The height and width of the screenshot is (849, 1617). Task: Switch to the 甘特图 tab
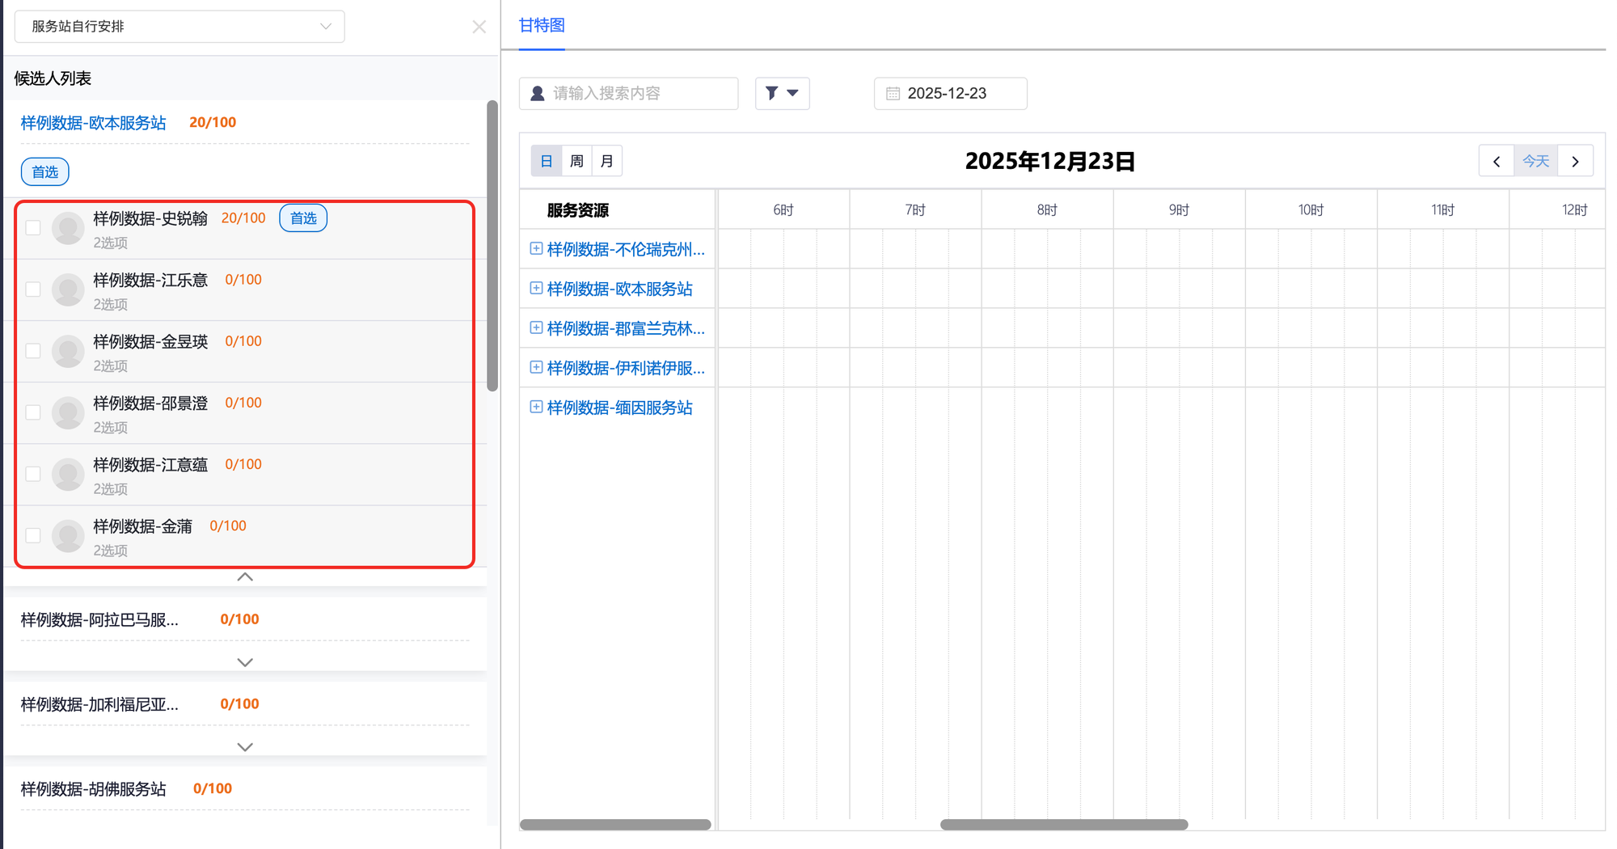coord(542,26)
